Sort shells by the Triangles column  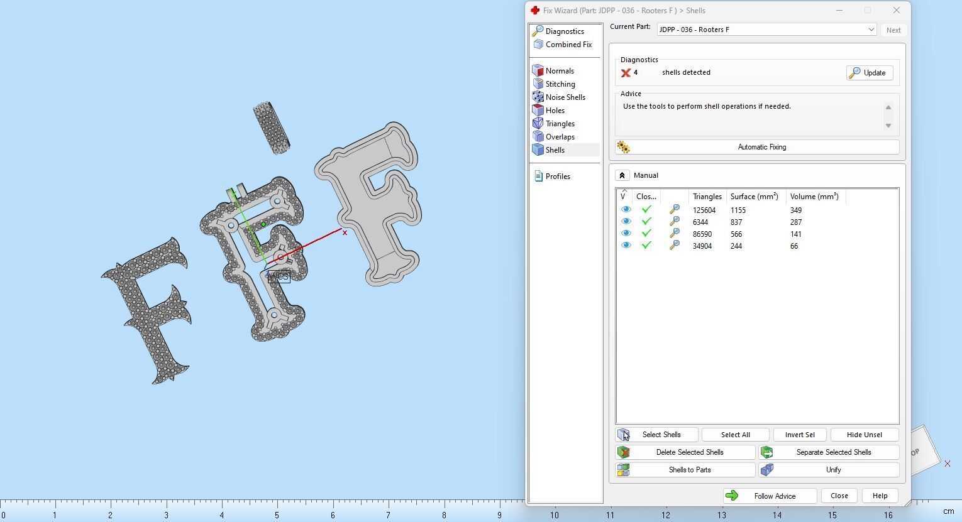click(x=707, y=197)
